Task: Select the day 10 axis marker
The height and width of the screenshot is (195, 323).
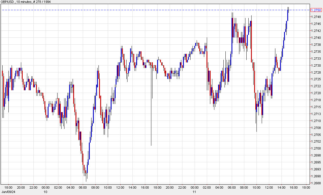Action: [x=46, y=192]
